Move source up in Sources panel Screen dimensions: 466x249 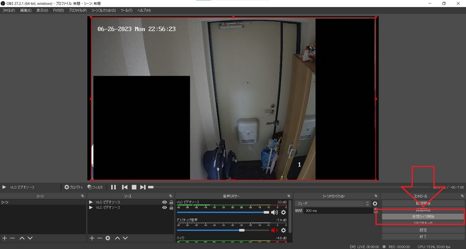click(x=117, y=238)
